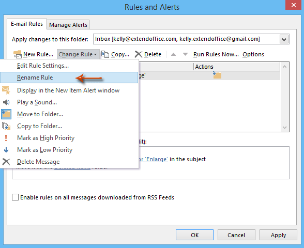Click the blue down-arrow Low Priority icon
The width and height of the screenshot is (304, 248).
(x=6, y=150)
